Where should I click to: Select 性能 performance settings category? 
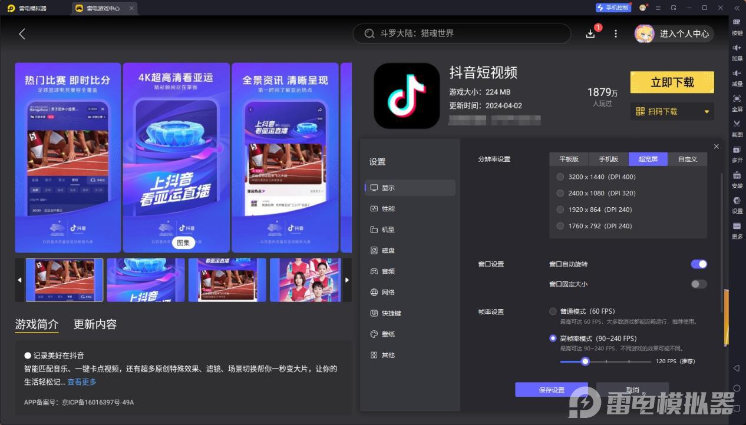[410, 209]
